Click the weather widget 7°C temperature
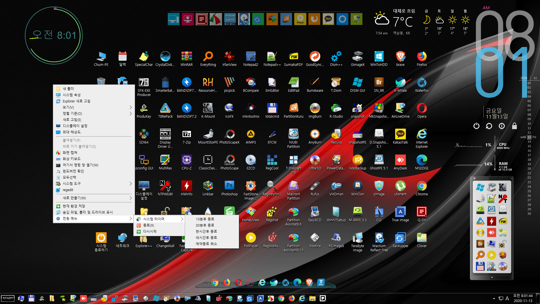This screenshot has width=540, height=304. [x=403, y=22]
